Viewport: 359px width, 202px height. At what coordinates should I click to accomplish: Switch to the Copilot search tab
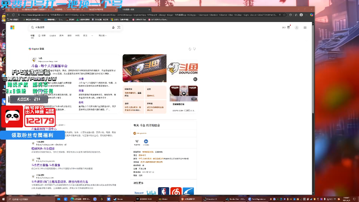(53, 35)
